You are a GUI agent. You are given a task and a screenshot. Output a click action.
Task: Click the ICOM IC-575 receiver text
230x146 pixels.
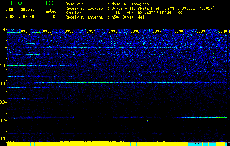pyautogui.click(x=128, y=13)
